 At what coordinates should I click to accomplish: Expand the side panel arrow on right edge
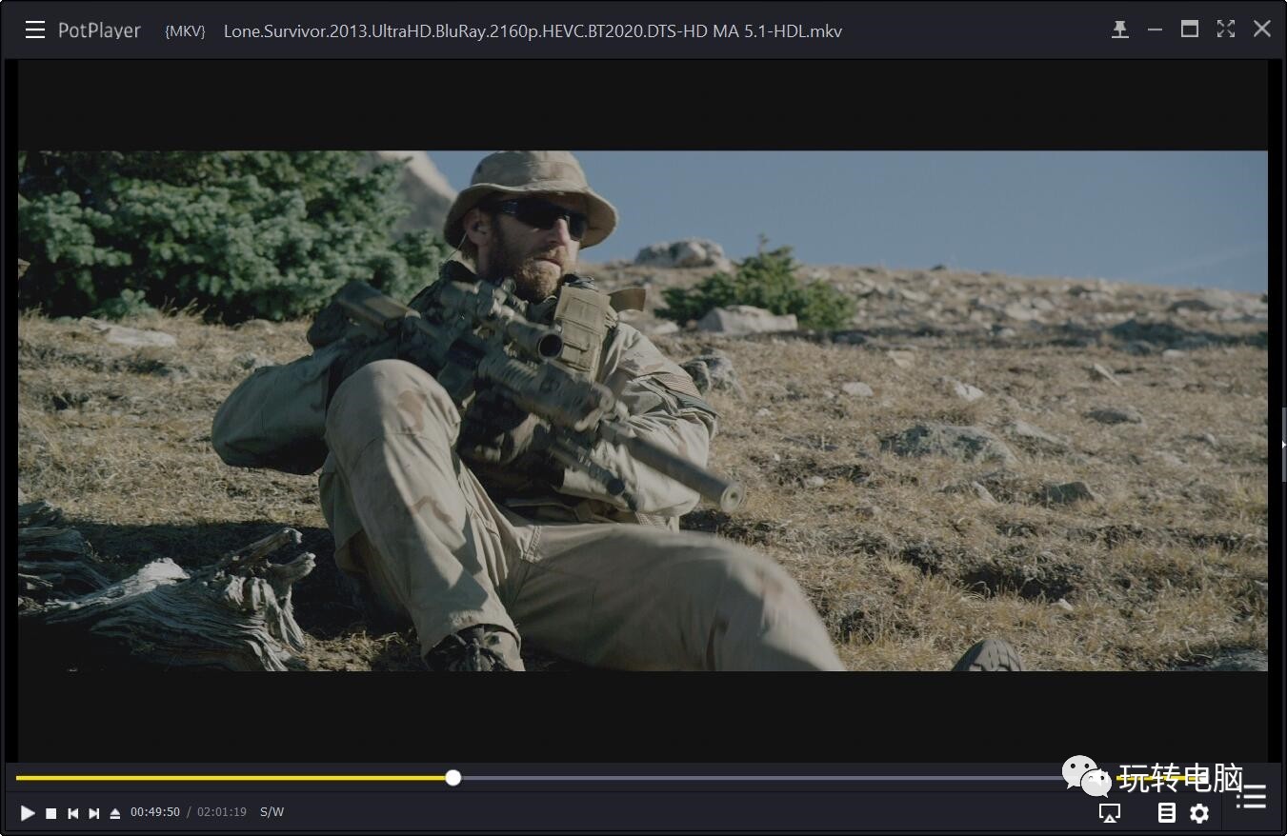(1283, 444)
